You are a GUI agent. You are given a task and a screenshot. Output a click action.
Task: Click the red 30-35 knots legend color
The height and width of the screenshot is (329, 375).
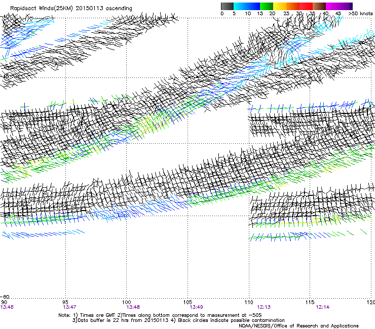(306, 6)
